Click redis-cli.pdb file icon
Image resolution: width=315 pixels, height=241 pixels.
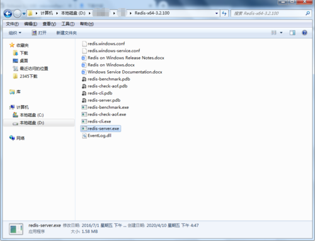click(84, 93)
